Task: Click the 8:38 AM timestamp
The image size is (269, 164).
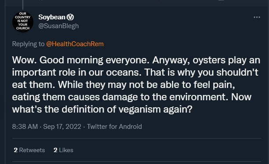Action: (x=25, y=127)
